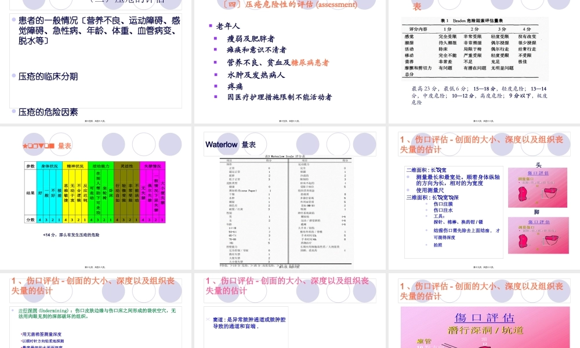Click the green 活动能力 column header
The image size is (580, 348).
(x=101, y=166)
